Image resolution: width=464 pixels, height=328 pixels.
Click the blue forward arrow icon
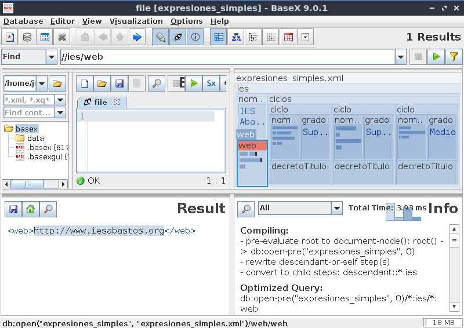coord(137,38)
